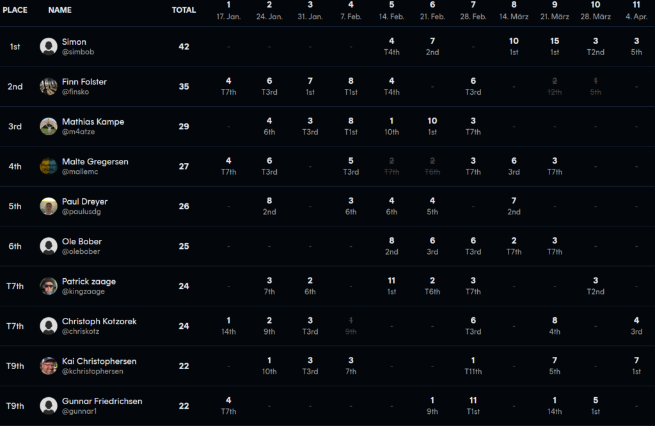
Task: Click Christoph Kotzorek's default avatar icon
Action: (49, 326)
